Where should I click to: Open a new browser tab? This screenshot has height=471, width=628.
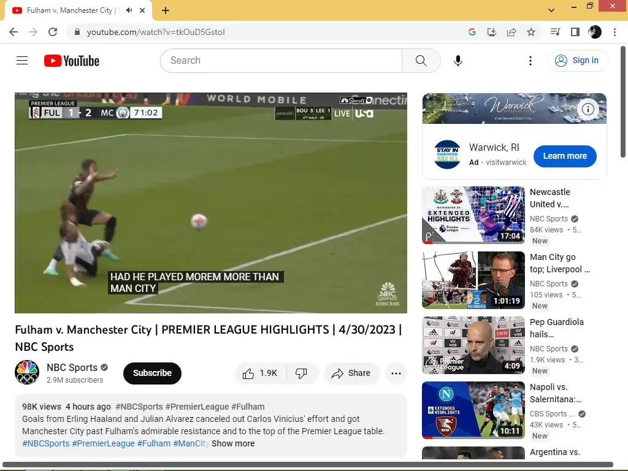[166, 10]
